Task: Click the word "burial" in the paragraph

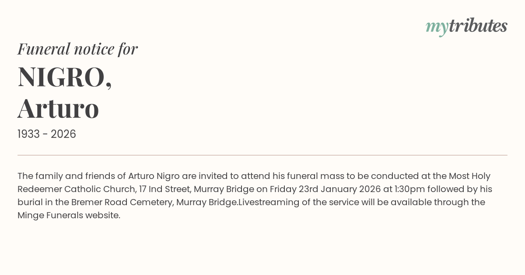Action: (30, 202)
